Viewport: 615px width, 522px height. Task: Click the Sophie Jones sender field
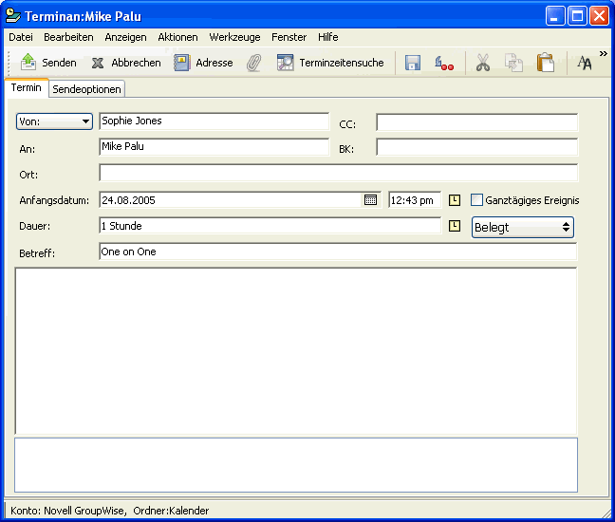[214, 121]
